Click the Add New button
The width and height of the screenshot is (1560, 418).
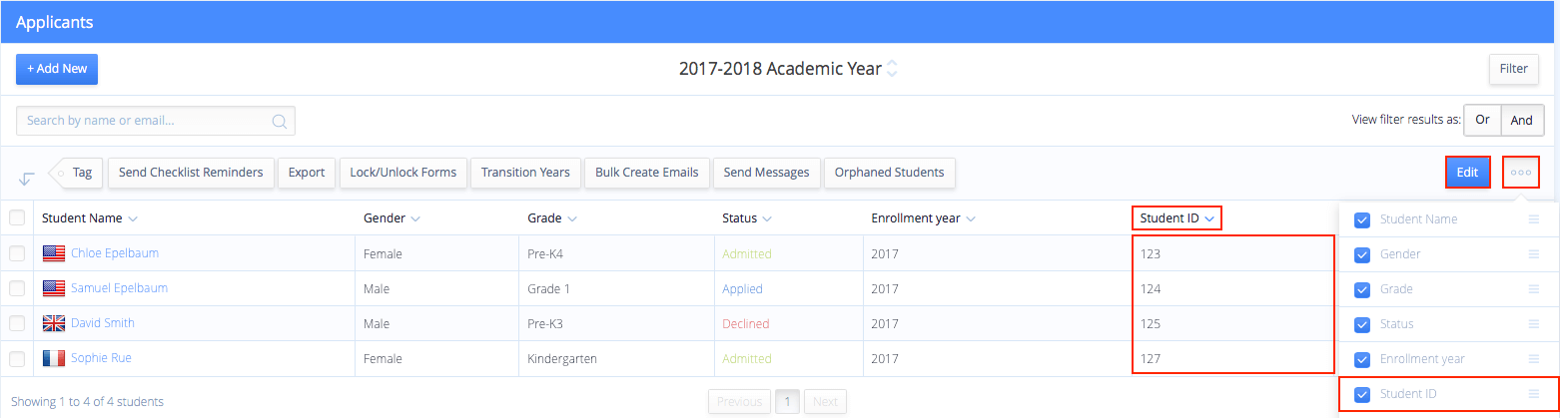(x=57, y=69)
